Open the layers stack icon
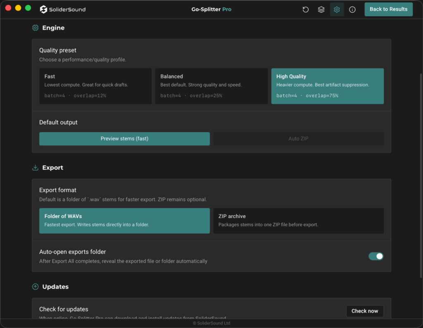Screen dimensions: 423x328 (x=321, y=10)
